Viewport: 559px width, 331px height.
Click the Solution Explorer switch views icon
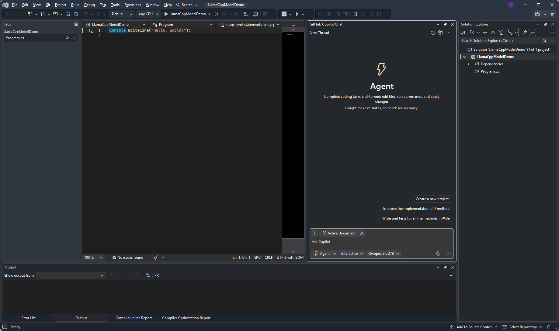point(463,32)
